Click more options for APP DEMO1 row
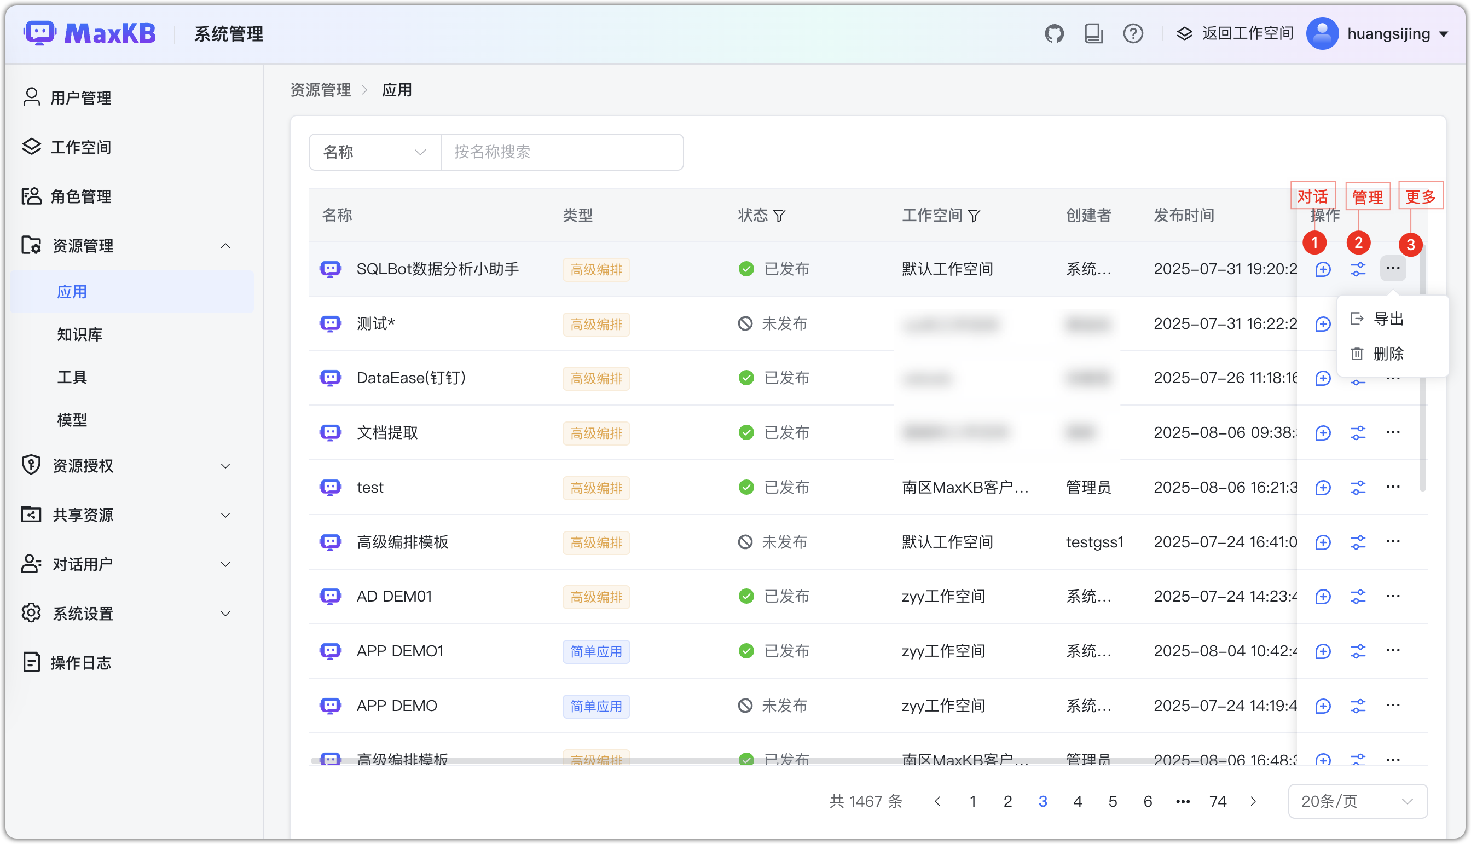Image resolution: width=1471 pixels, height=844 pixels. click(1393, 650)
